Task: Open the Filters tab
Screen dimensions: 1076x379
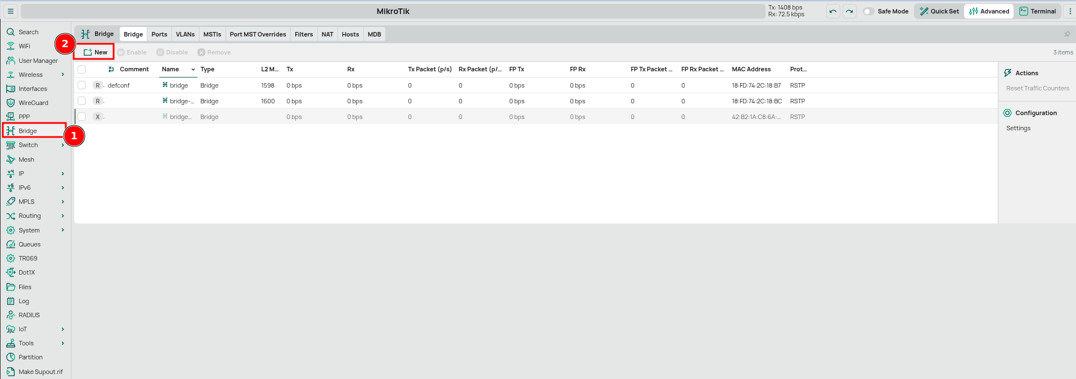Action: click(x=304, y=34)
